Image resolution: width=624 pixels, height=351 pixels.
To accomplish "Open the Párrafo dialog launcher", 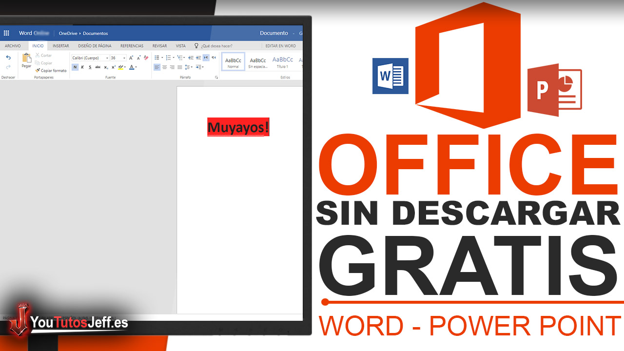I will 216,78.
